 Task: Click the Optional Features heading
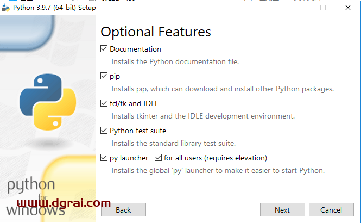click(156, 32)
